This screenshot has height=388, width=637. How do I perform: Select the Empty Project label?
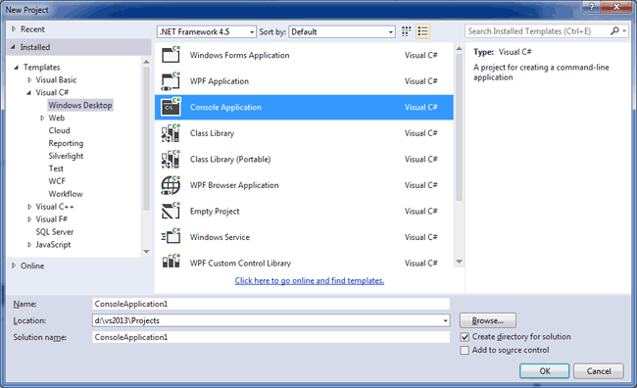click(x=215, y=212)
